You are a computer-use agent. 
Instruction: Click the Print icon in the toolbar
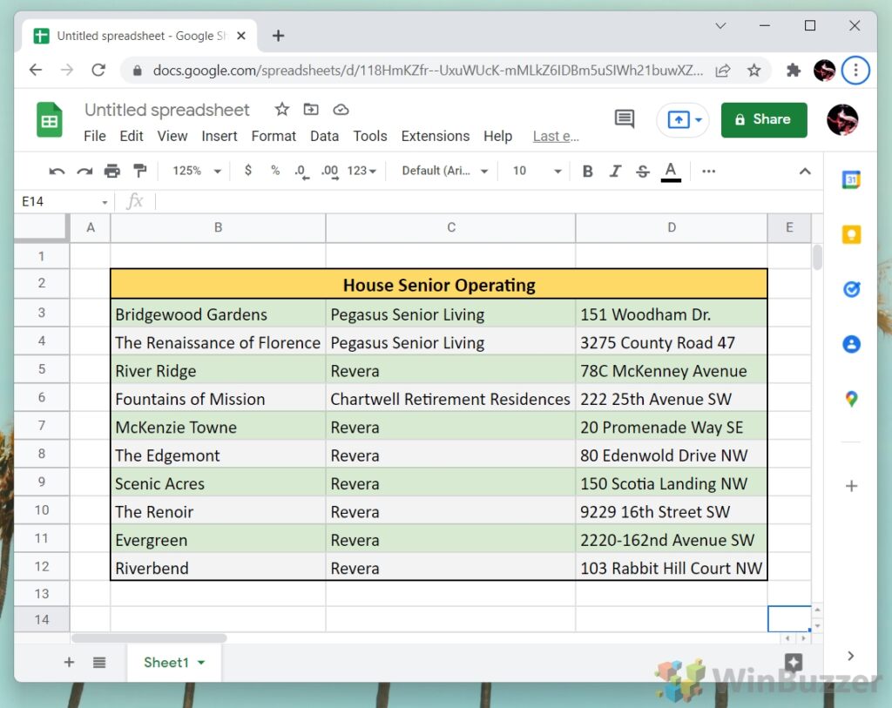click(x=112, y=172)
